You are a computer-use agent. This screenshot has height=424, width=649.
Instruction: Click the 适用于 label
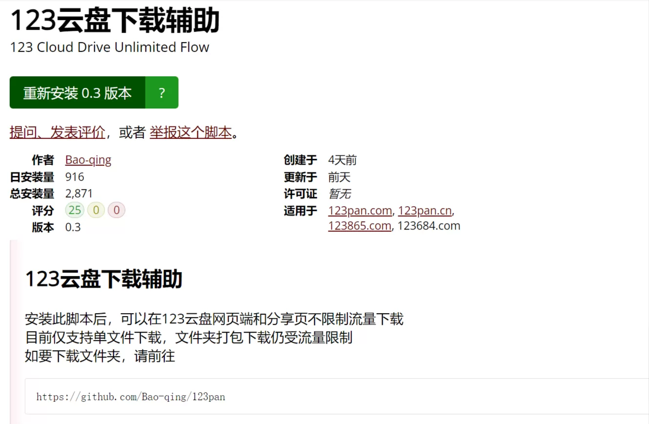coord(301,211)
